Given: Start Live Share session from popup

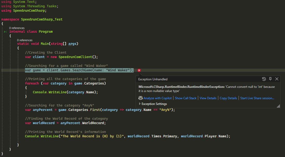Looking at the screenshot, I should [x=257, y=98].
